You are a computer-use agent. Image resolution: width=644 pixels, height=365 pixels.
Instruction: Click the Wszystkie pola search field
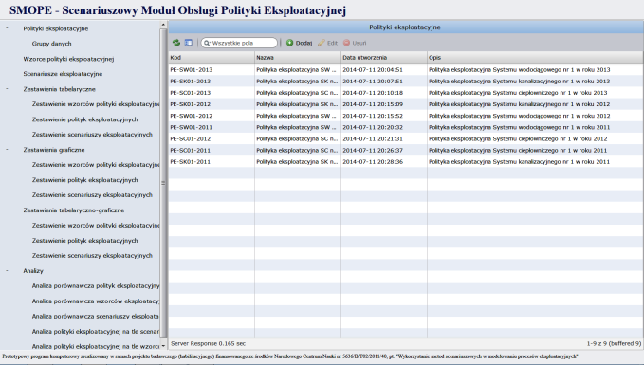239,43
